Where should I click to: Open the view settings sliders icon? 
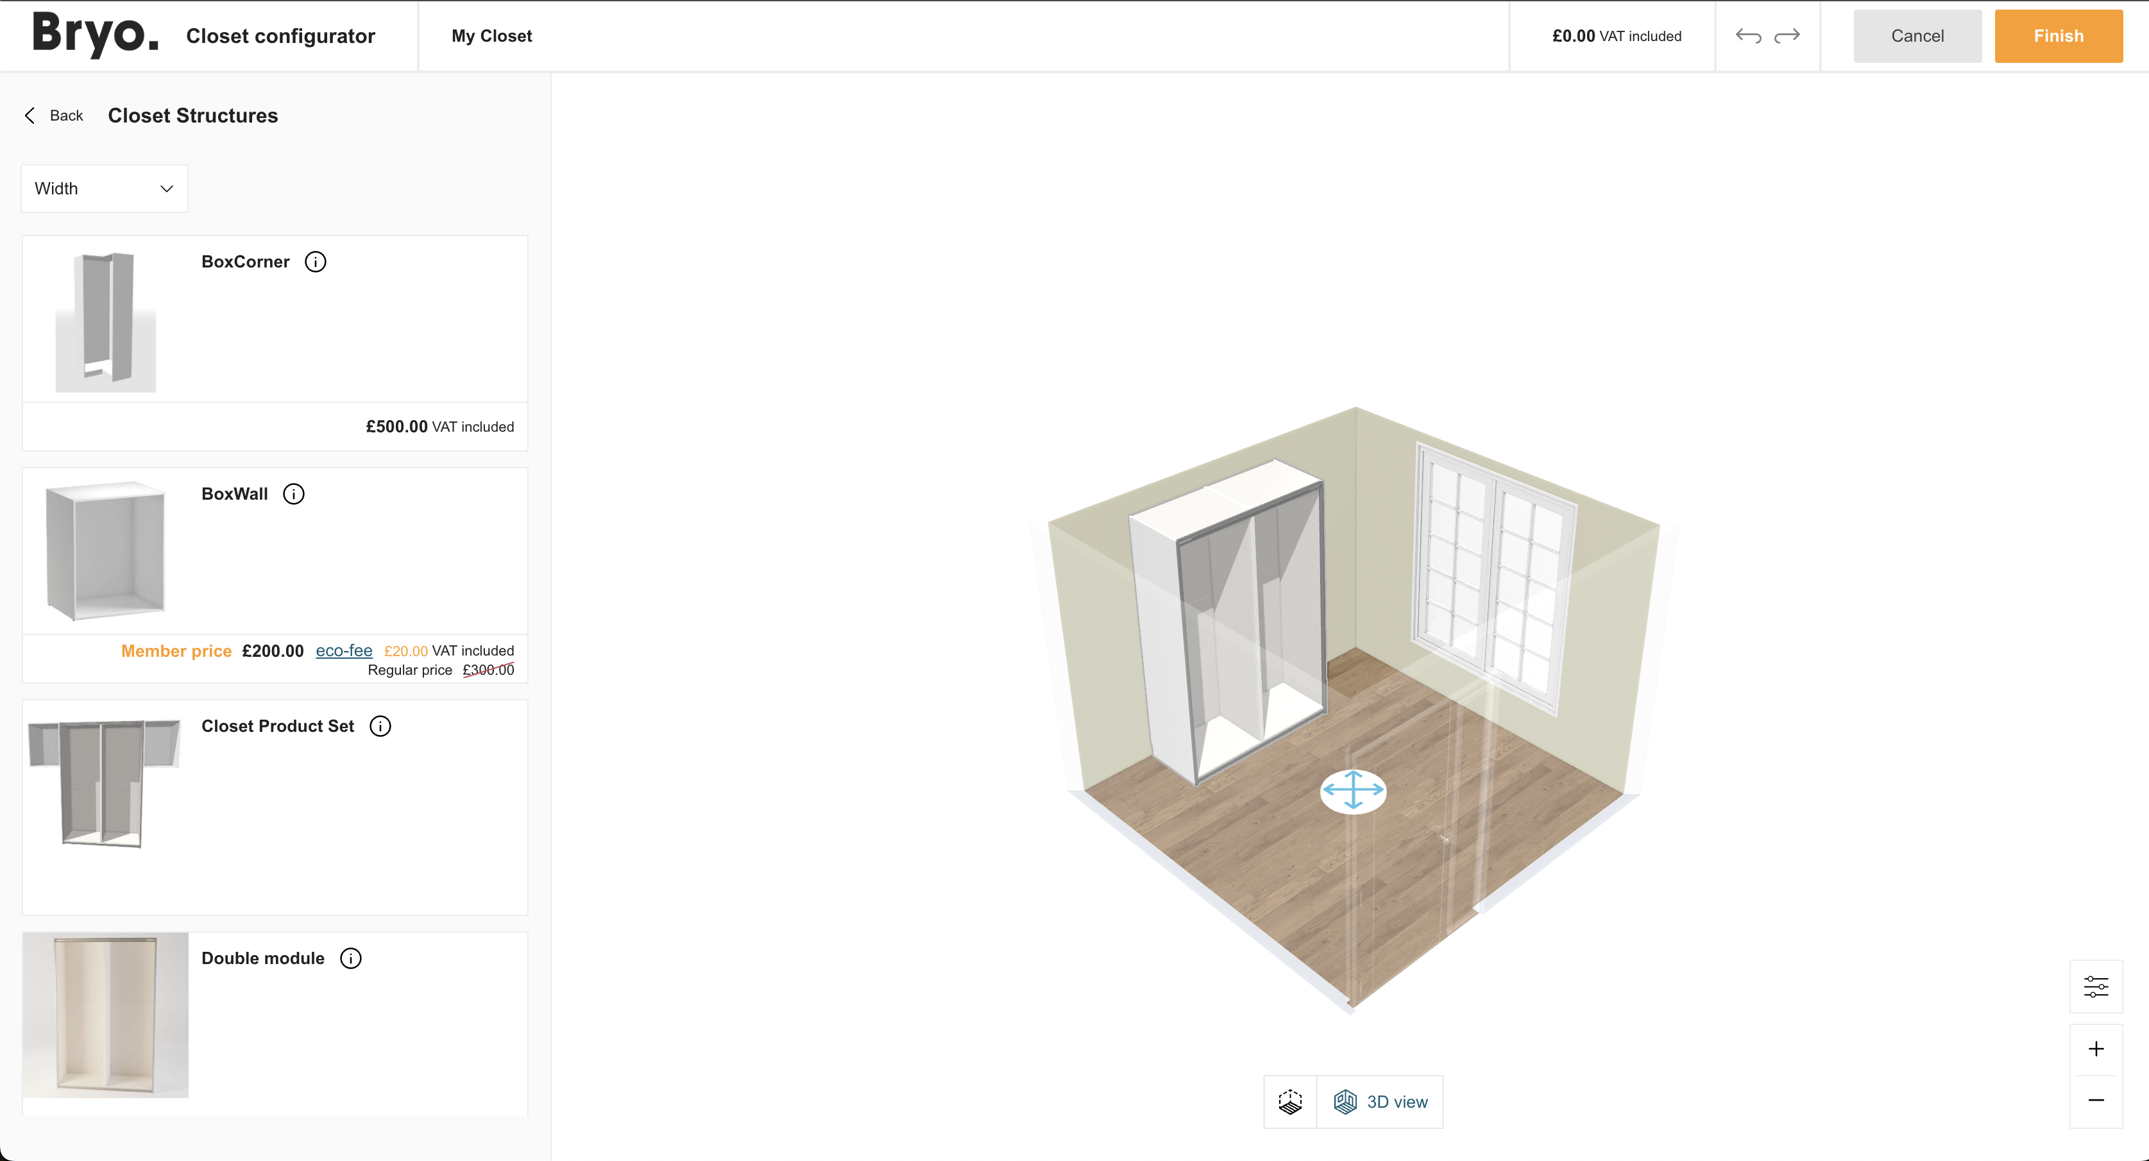2096,987
